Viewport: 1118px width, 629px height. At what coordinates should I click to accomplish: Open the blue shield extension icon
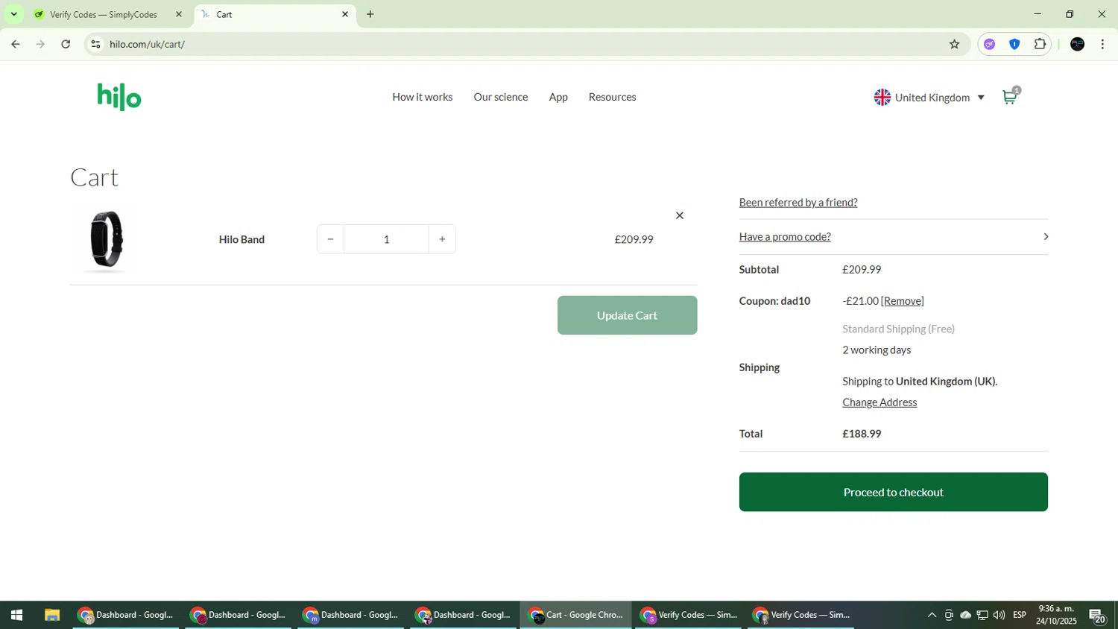tap(1014, 44)
